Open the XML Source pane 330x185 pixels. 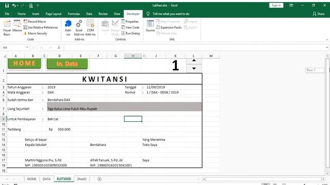pyautogui.click(x=150, y=26)
